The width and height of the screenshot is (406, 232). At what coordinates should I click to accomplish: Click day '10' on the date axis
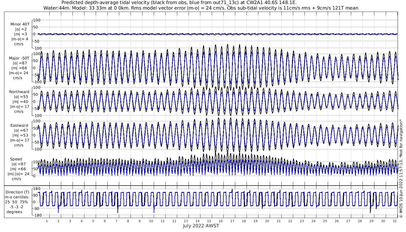151,221
